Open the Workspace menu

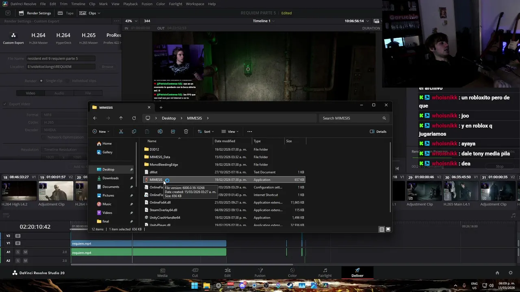pyautogui.click(x=195, y=4)
